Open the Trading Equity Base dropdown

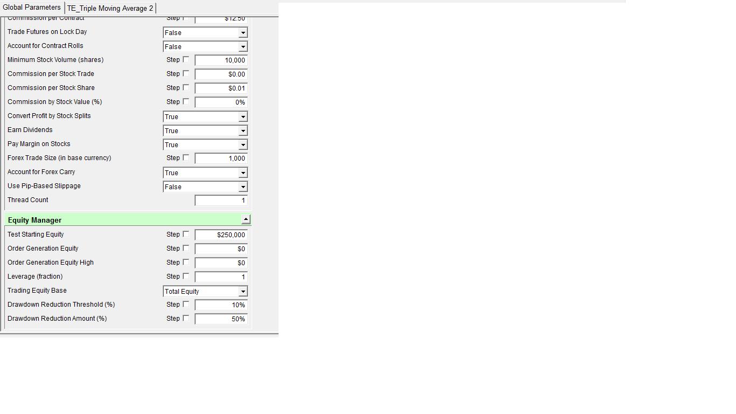[242, 292]
